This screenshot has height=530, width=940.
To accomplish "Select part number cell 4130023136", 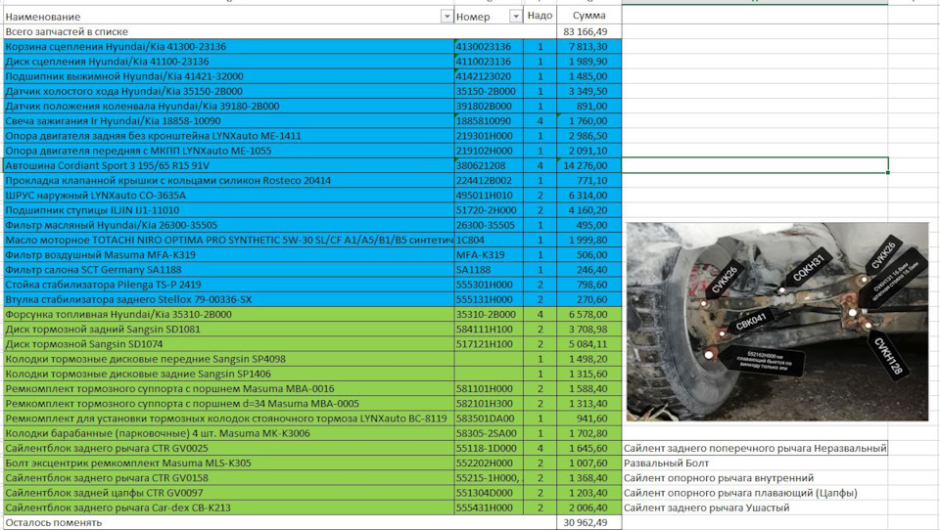I will [x=489, y=47].
